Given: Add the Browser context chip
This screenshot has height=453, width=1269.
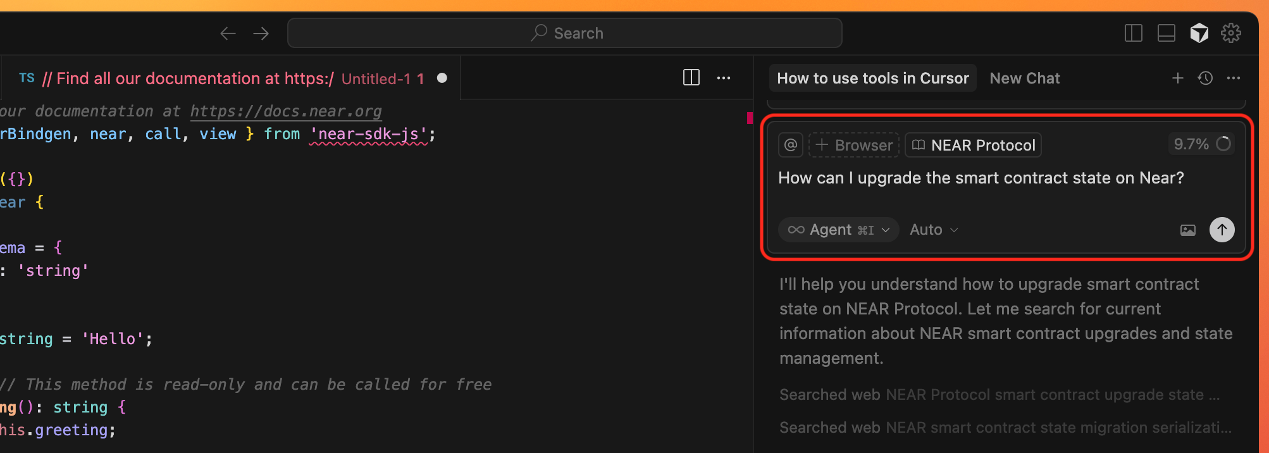Looking at the screenshot, I should [854, 145].
